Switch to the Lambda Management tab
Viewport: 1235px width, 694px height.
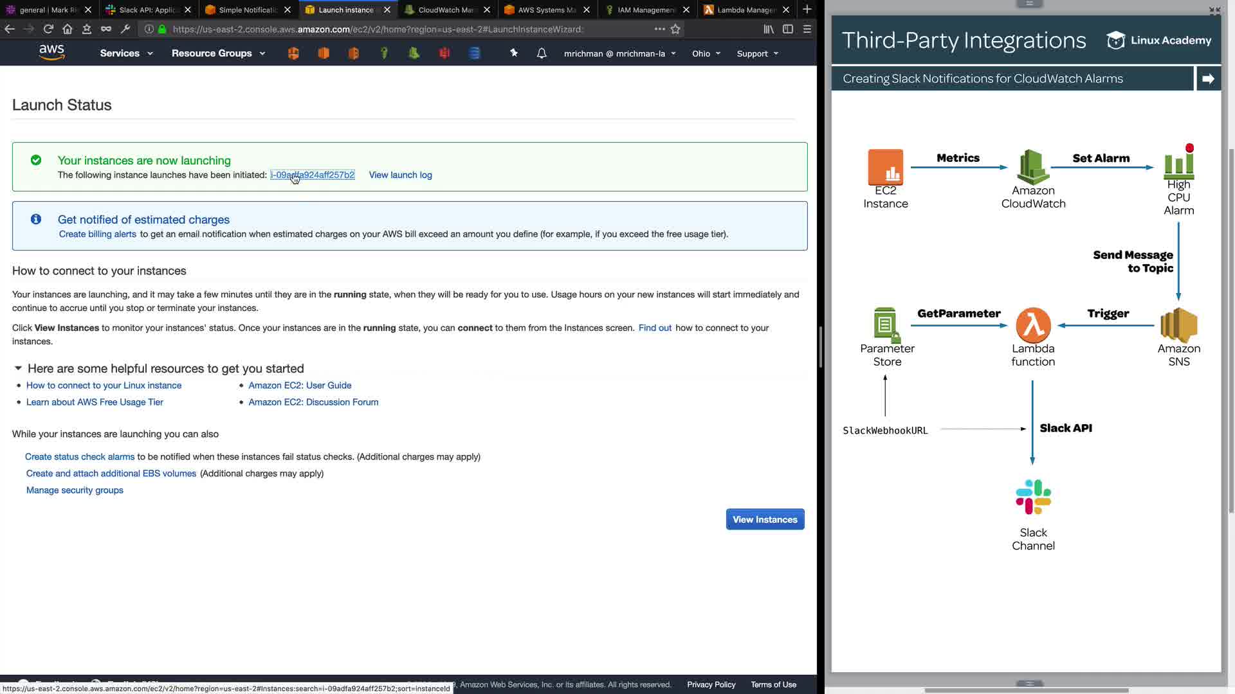[x=746, y=10]
